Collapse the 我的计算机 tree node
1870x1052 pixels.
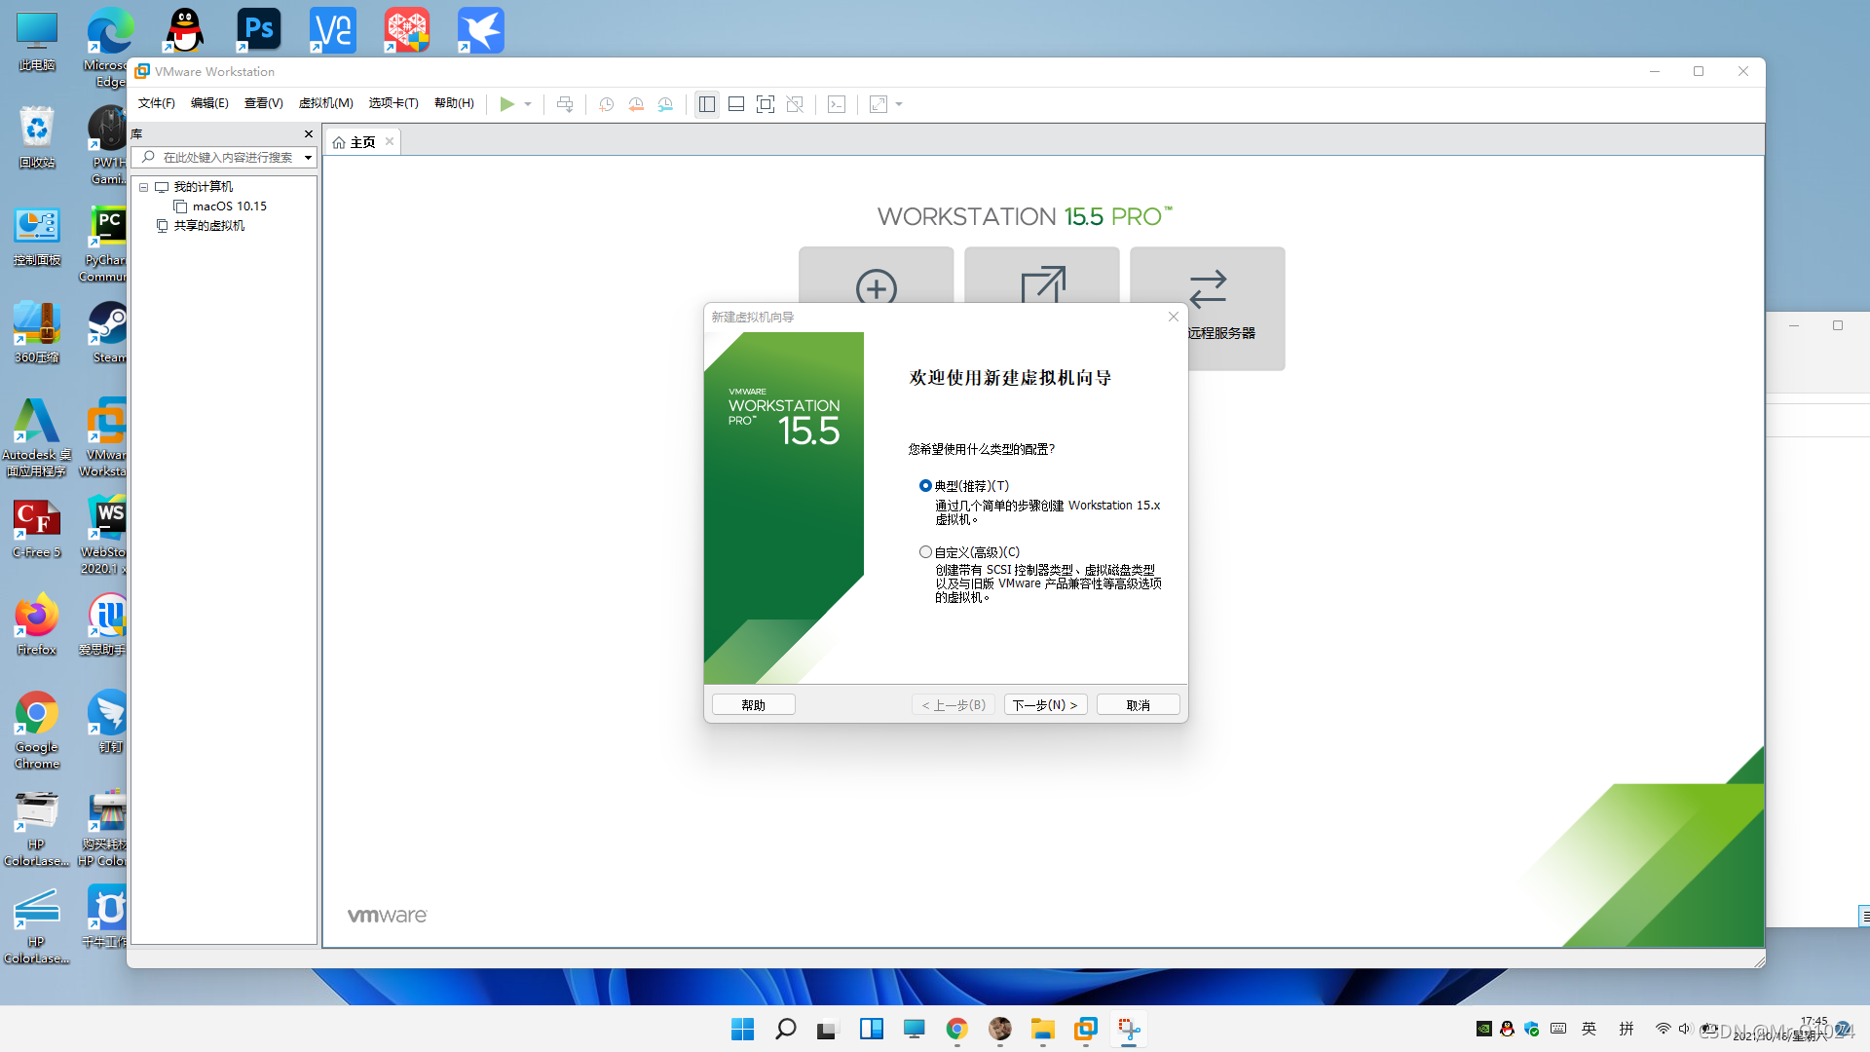point(144,187)
